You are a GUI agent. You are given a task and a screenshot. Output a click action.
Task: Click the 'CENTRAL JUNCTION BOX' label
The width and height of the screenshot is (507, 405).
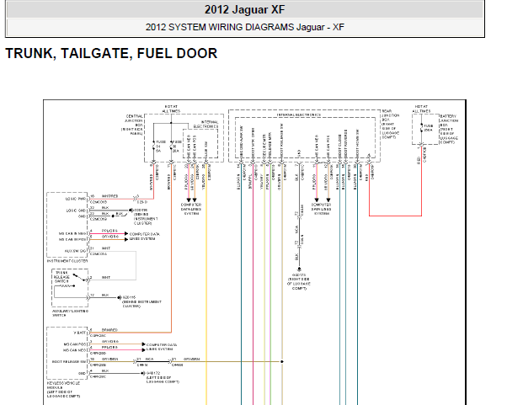pyautogui.click(x=132, y=125)
